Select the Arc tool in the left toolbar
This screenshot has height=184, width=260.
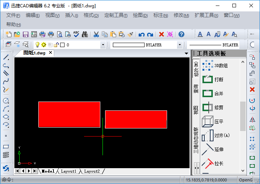[6, 109]
